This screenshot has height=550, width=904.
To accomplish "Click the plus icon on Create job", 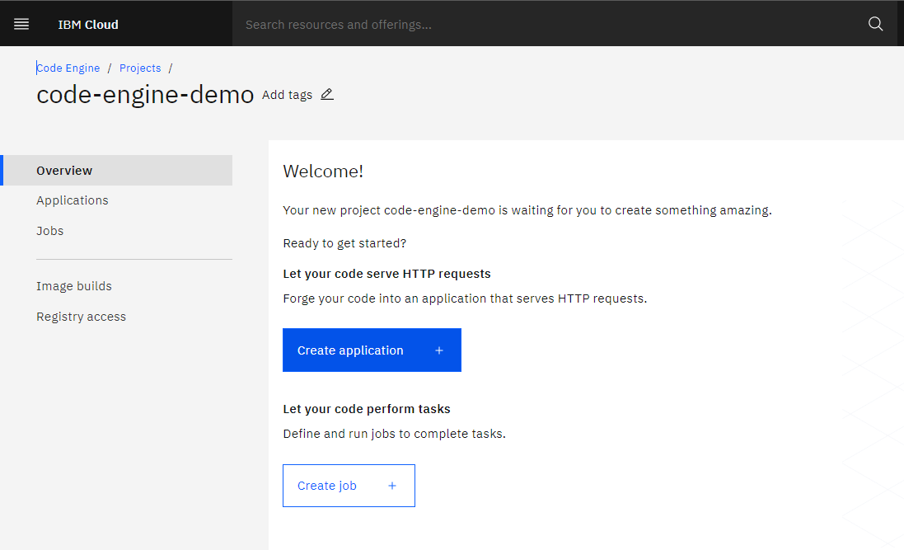I will point(392,486).
